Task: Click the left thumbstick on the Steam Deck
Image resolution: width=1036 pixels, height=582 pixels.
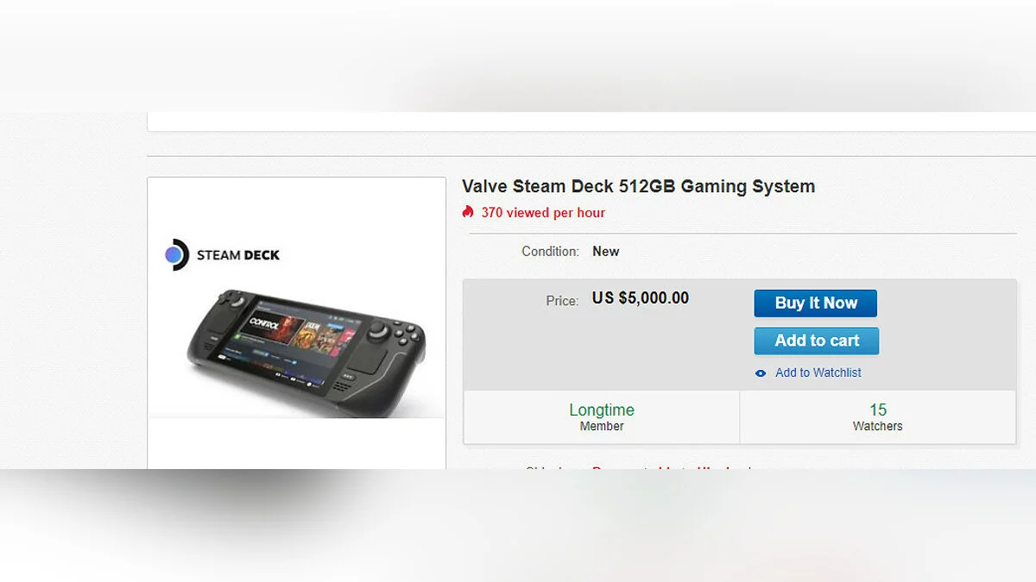Action: click(236, 301)
